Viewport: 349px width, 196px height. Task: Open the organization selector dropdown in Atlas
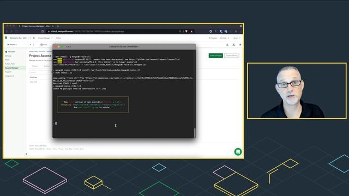coord(20,38)
